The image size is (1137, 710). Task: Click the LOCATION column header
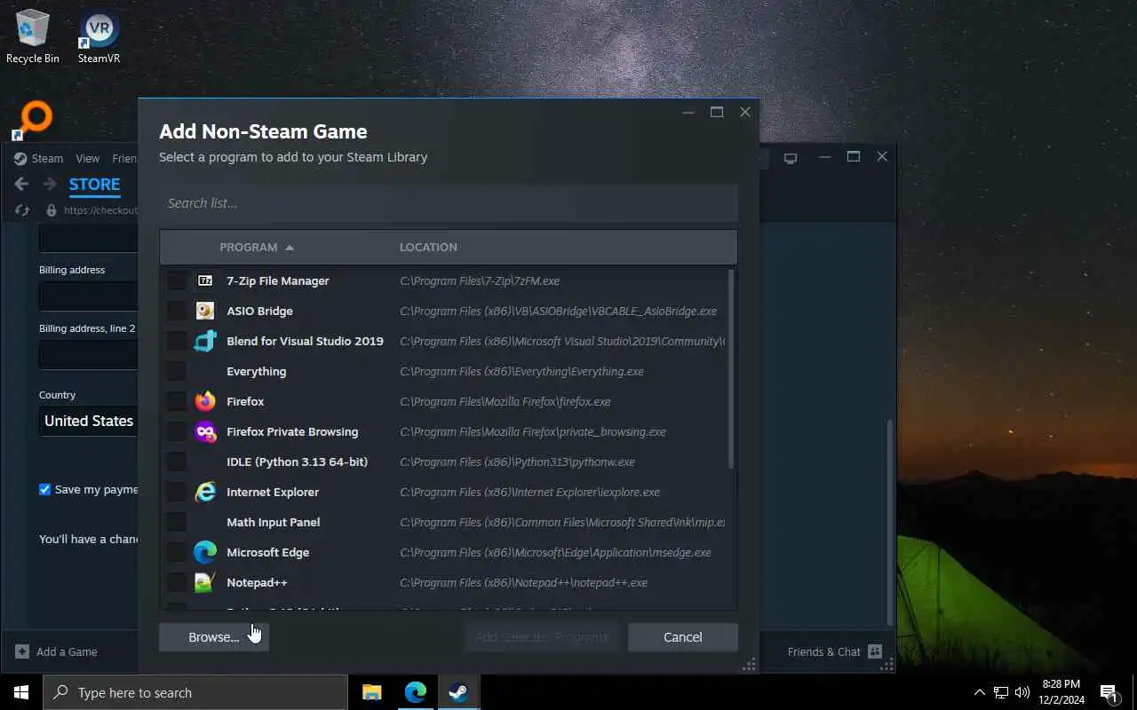428,247
